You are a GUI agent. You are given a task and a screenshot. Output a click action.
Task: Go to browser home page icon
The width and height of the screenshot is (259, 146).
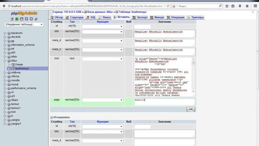click(247, 6)
